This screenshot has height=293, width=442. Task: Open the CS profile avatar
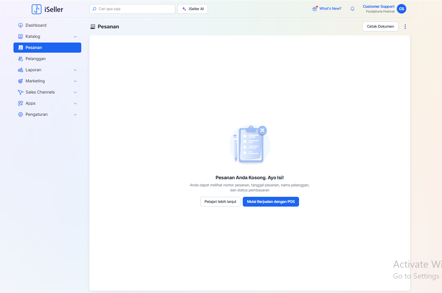401,9
